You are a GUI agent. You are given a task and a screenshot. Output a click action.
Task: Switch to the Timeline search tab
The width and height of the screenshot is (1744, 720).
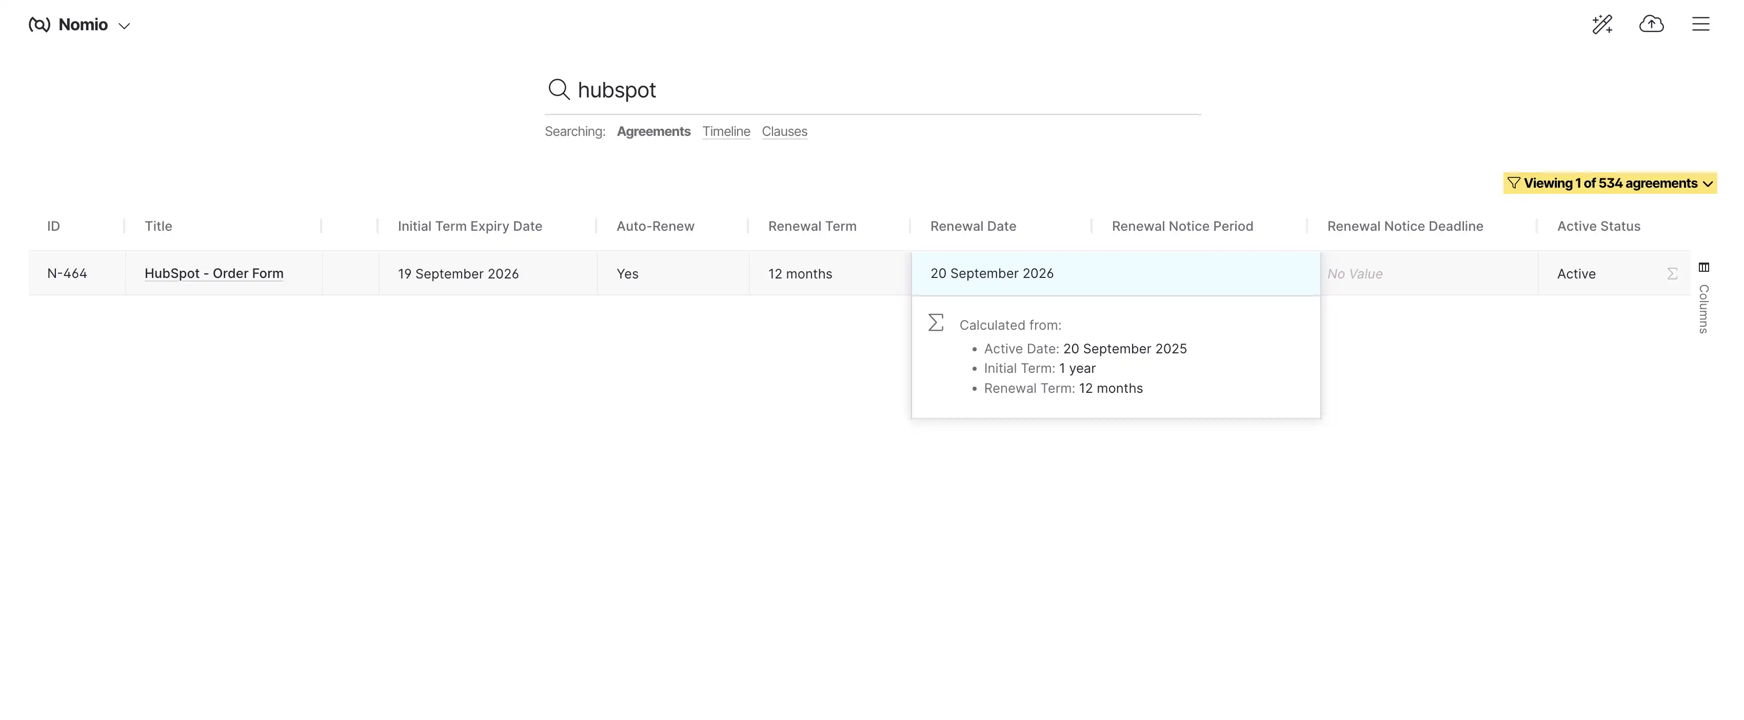(x=726, y=131)
